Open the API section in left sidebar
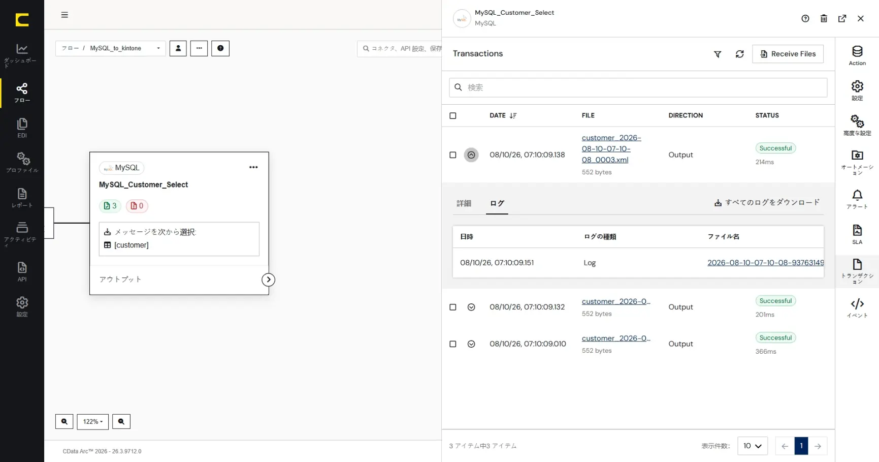This screenshot has height=462, width=879. coord(22,271)
